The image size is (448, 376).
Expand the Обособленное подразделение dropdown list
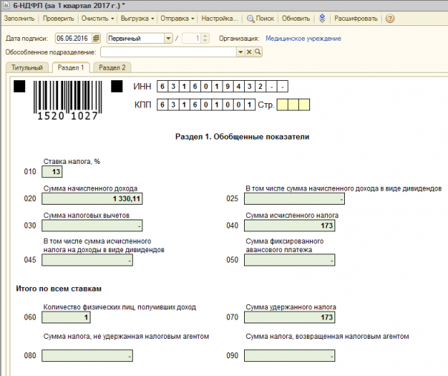pyautogui.click(x=240, y=52)
